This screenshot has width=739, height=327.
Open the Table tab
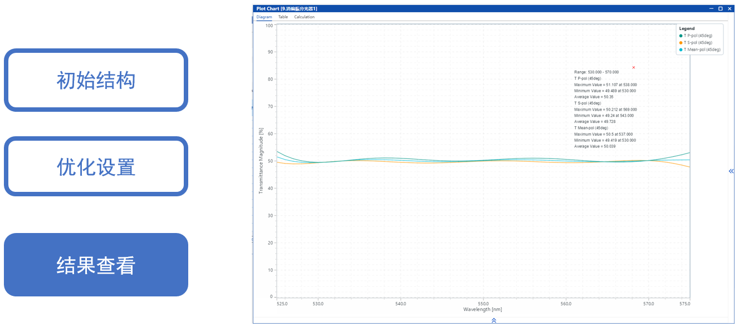coord(283,17)
